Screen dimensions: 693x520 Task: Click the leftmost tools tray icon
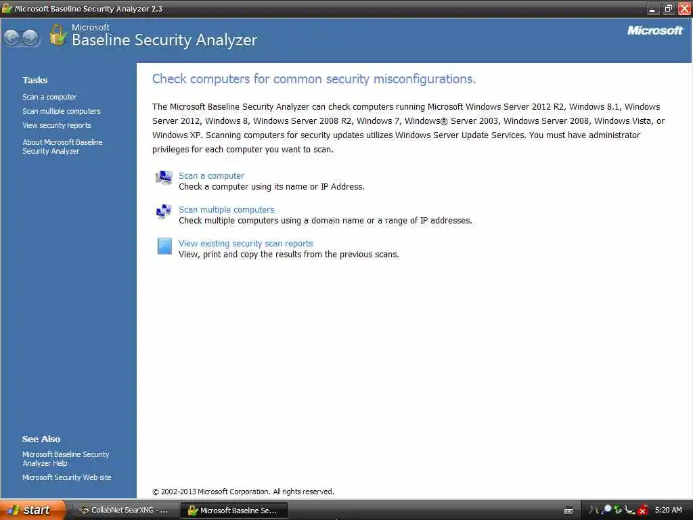click(594, 510)
